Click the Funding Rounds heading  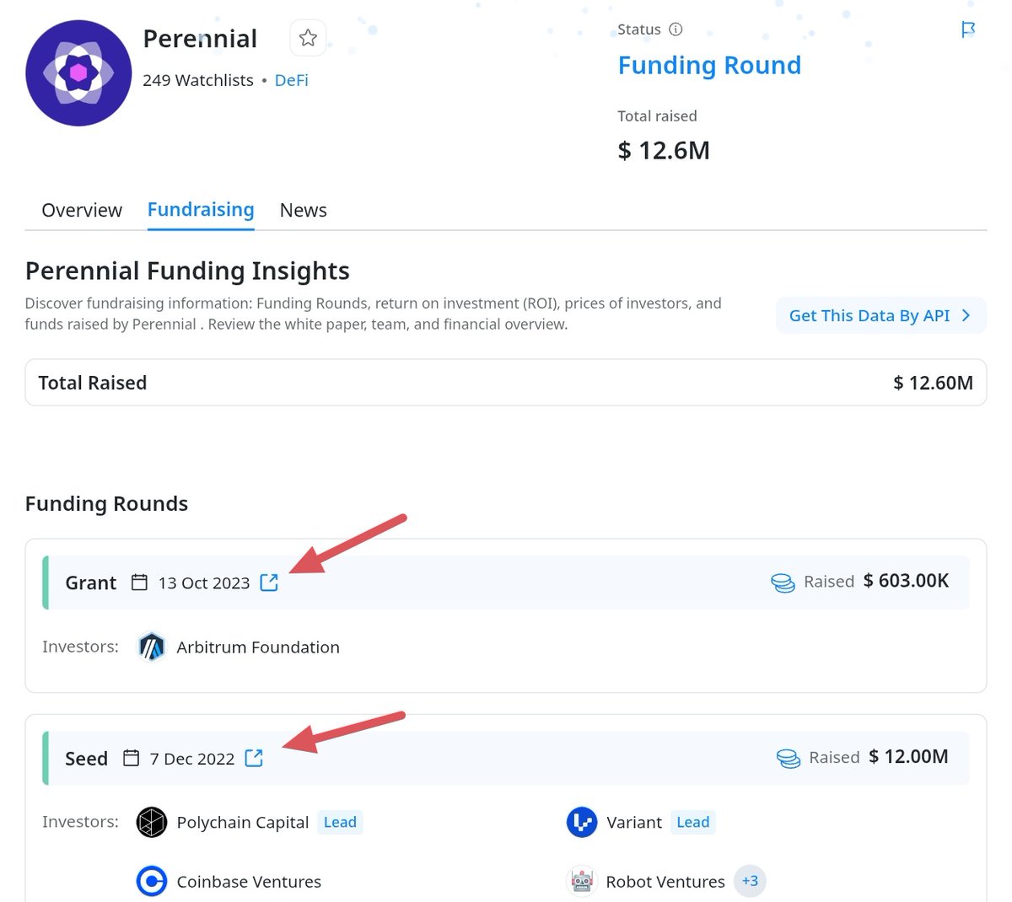[107, 503]
